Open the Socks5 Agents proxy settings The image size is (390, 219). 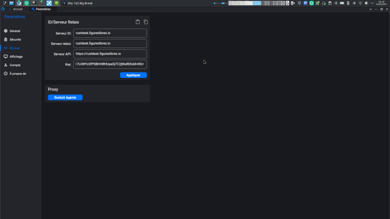tap(65, 97)
